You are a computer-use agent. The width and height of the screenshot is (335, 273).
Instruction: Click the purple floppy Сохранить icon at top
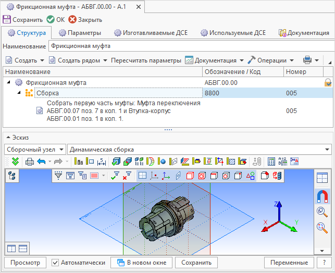click(x=7, y=19)
